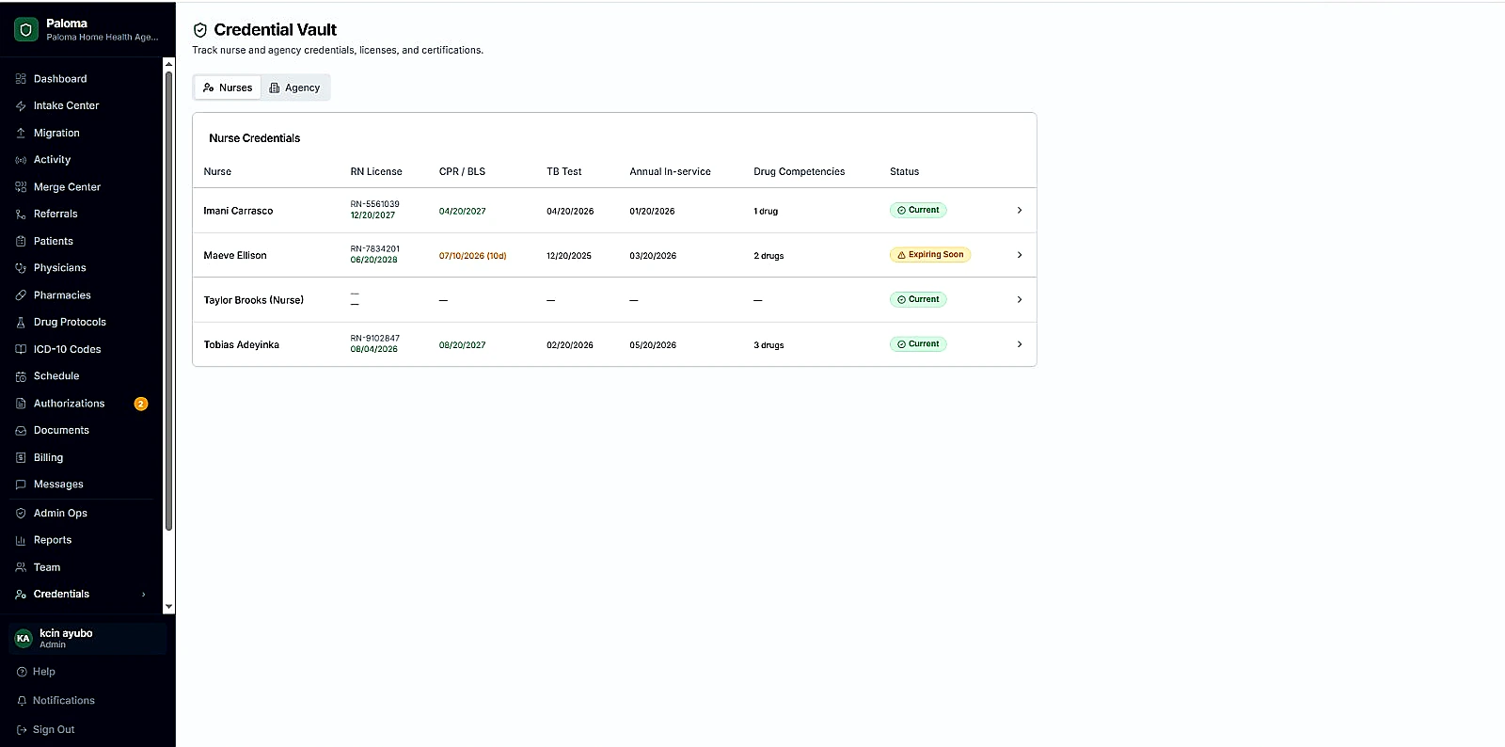Click Tobias Adeyinka's Current status badge
Image resolution: width=1505 pixels, height=747 pixels.
click(x=918, y=344)
